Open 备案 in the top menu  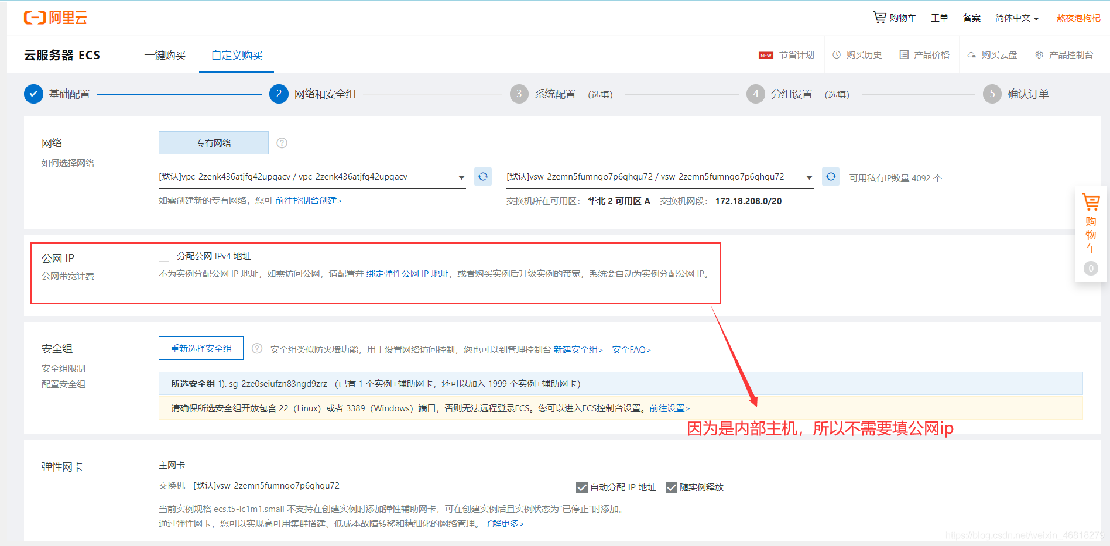tap(972, 18)
